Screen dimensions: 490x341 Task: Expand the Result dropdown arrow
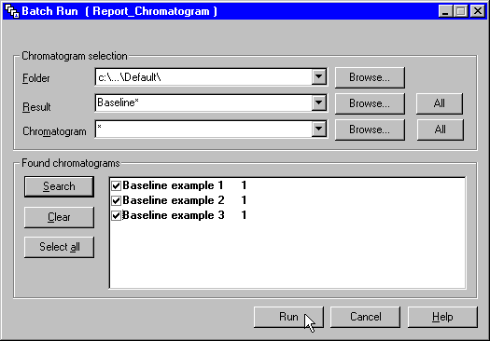click(319, 102)
